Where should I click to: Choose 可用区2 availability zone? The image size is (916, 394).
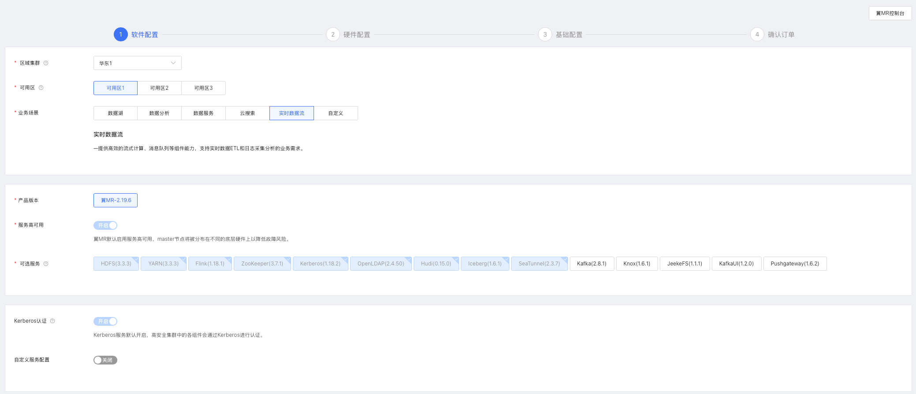point(159,88)
